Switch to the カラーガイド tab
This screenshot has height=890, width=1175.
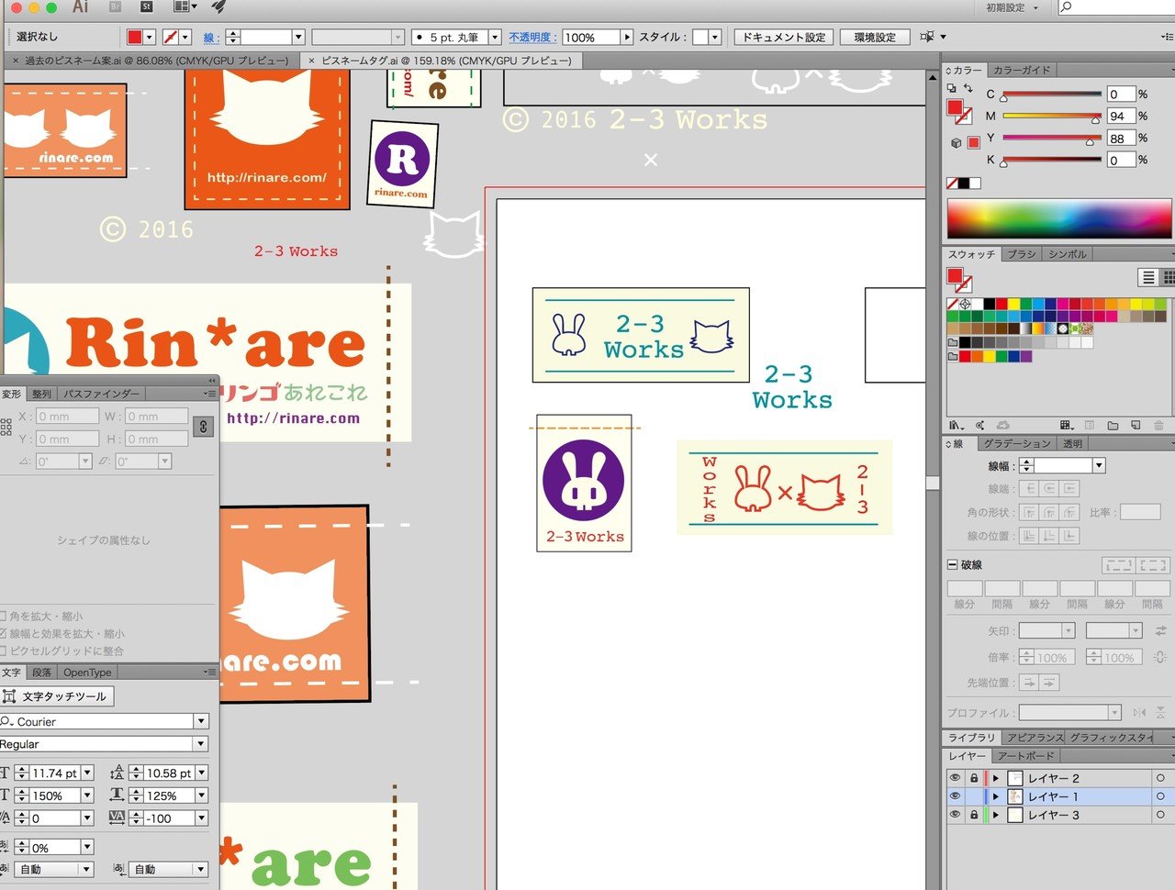(x=1022, y=70)
